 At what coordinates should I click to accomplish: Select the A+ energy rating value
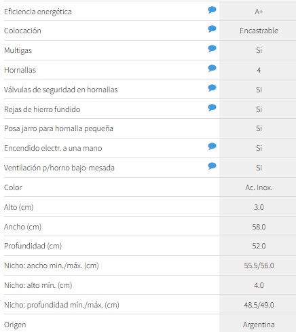tap(259, 12)
